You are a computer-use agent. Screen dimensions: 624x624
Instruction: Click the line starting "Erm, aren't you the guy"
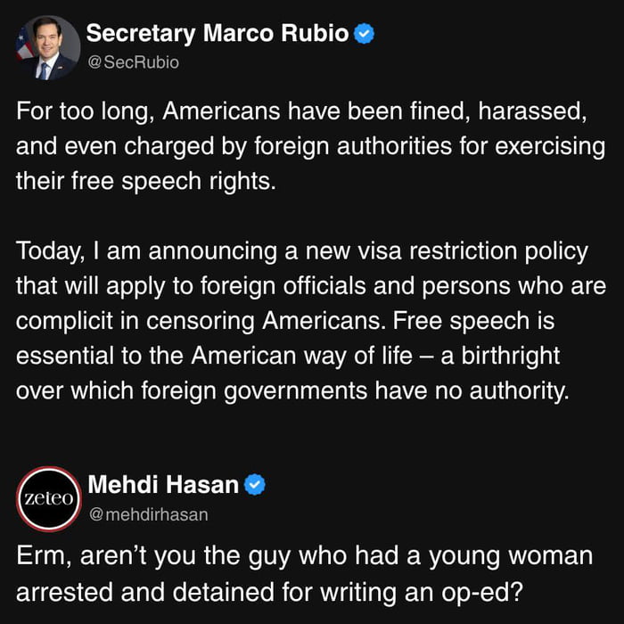pyautogui.click(x=304, y=556)
